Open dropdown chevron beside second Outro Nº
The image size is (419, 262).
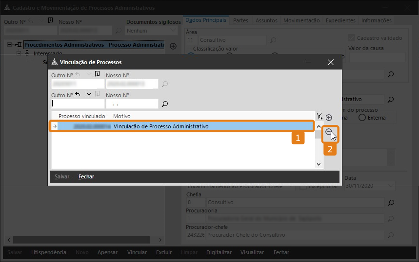(88, 94)
